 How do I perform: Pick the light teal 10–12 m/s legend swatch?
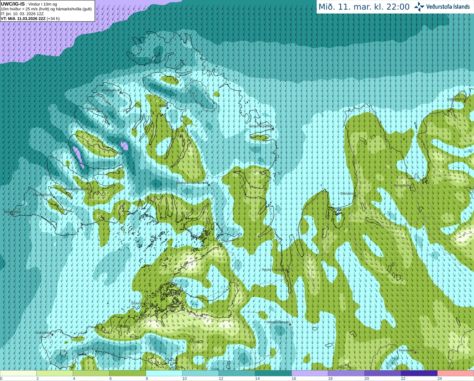pyautogui.click(x=201, y=373)
